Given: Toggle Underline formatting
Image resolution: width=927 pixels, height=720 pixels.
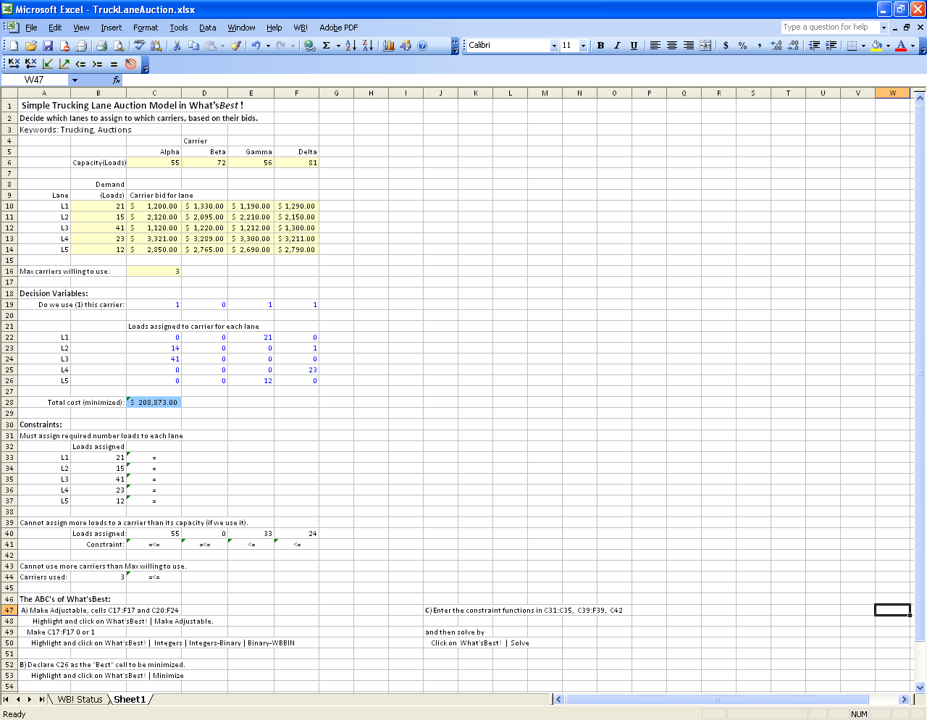Looking at the screenshot, I should point(634,46).
